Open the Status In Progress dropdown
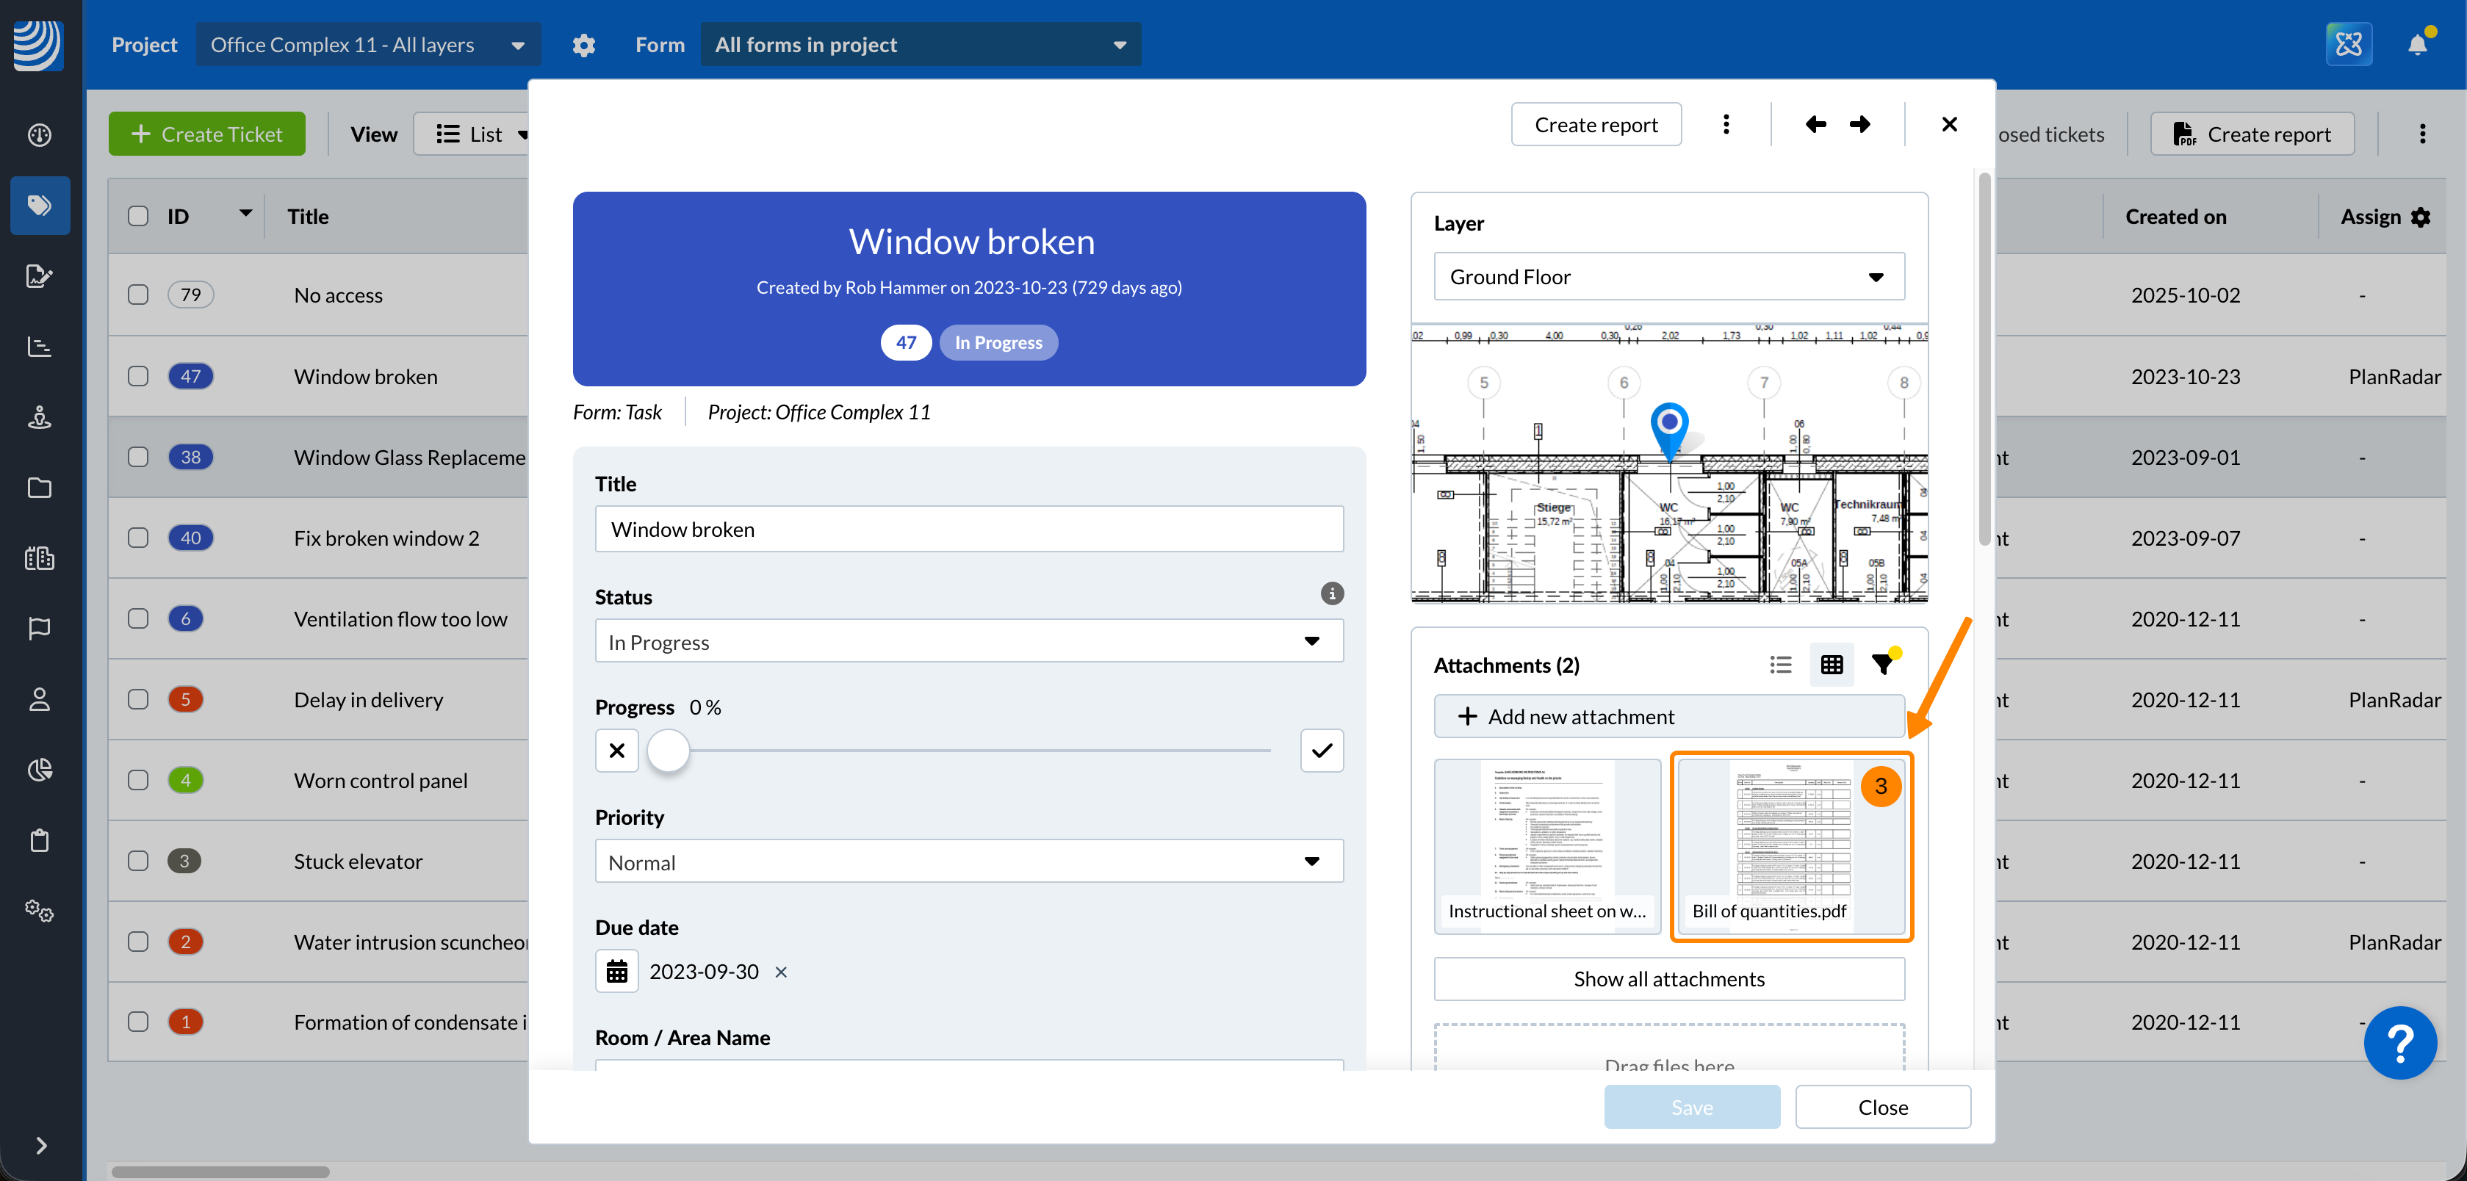This screenshot has height=1181, width=2467. coord(968,641)
